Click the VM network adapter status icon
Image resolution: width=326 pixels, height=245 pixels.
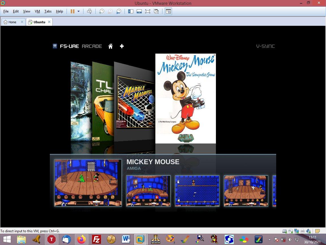point(297,231)
